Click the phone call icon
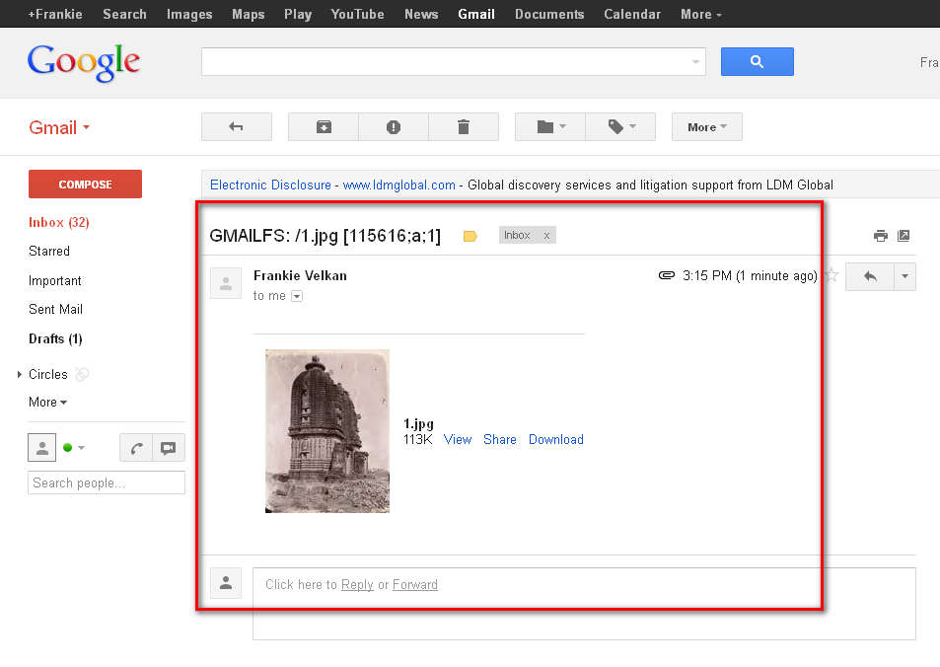This screenshot has height=667, width=940. [x=136, y=448]
